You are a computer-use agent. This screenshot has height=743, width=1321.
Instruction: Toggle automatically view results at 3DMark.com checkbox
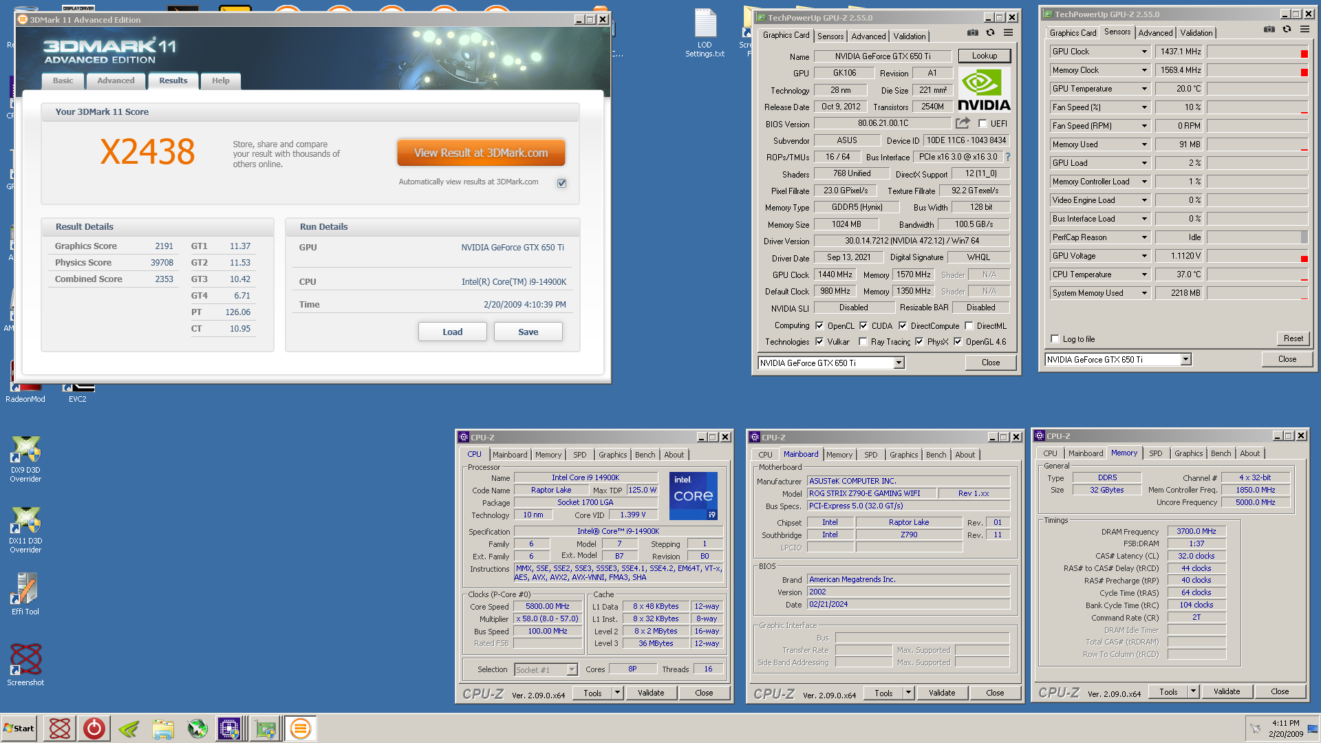coord(562,183)
